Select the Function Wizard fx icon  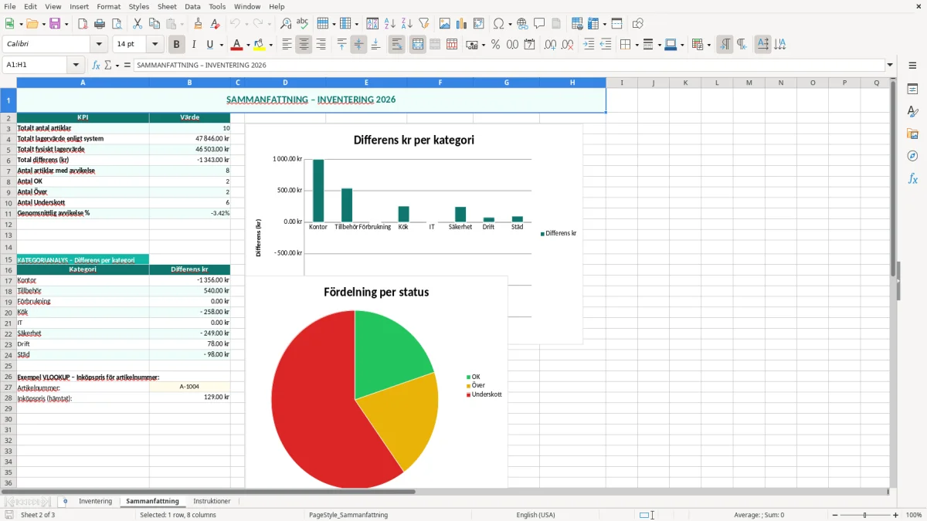(96, 65)
